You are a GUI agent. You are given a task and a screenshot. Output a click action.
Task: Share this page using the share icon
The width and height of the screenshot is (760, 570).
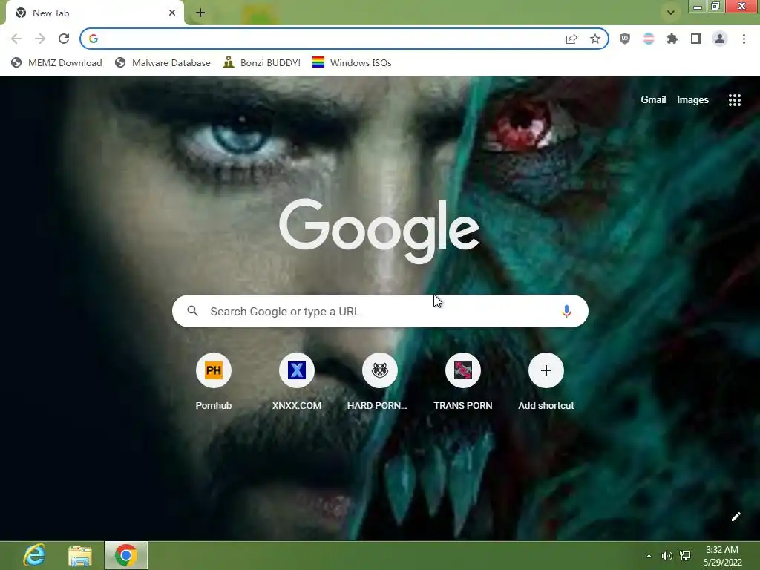click(571, 39)
